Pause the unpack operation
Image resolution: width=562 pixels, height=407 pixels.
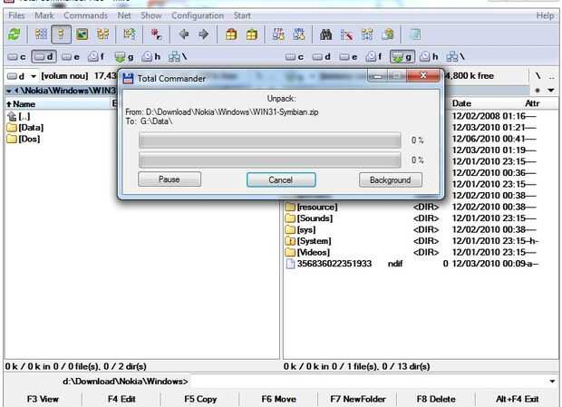click(170, 179)
